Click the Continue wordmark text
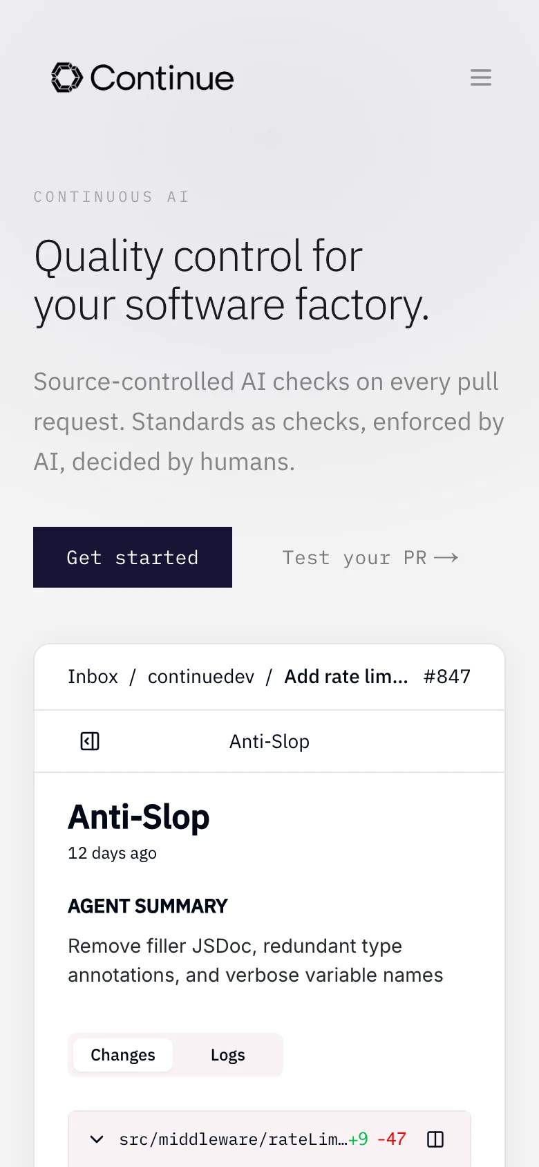 [162, 78]
